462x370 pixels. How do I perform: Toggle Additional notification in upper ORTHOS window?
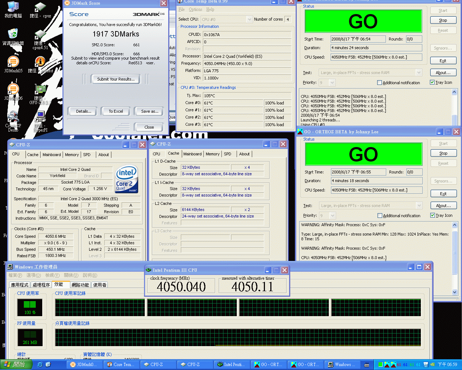click(x=379, y=83)
